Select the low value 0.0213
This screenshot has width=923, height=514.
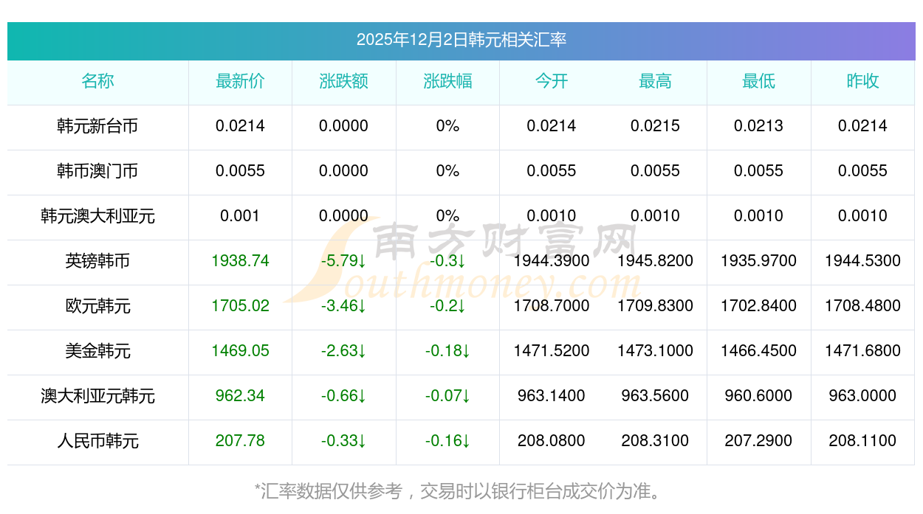[758, 126]
